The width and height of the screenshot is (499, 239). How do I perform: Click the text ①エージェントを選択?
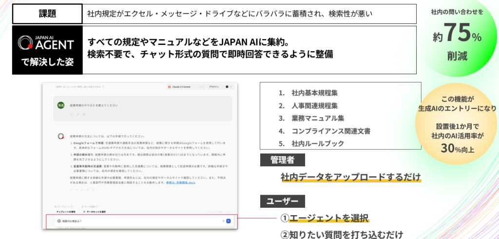tap(324, 219)
